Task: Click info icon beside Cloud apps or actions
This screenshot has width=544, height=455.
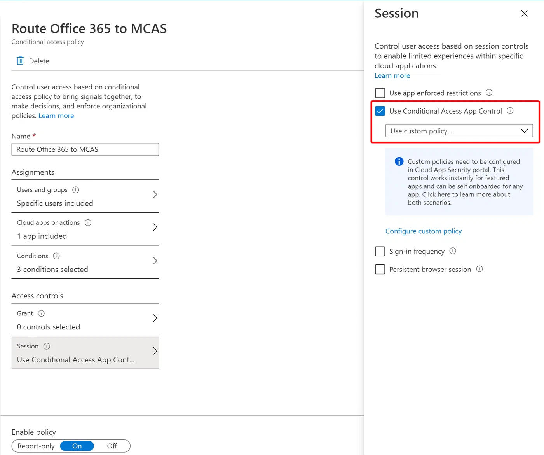Action: tap(88, 222)
